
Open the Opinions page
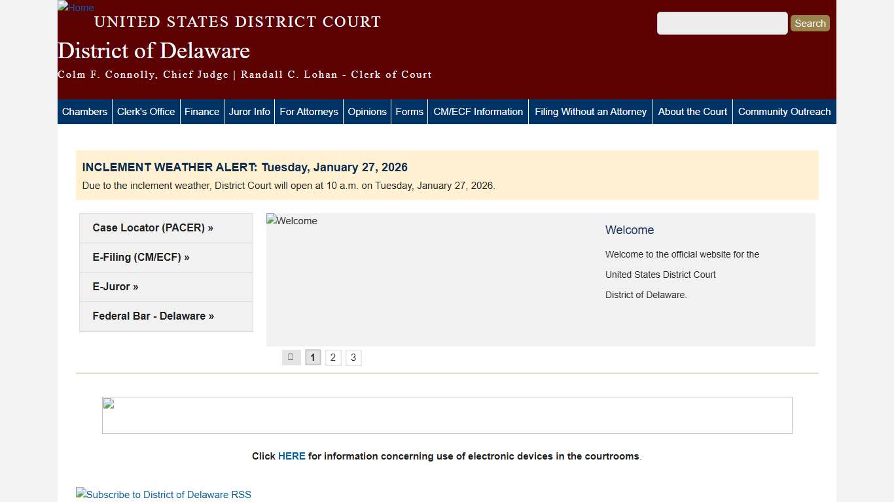[x=367, y=111]
